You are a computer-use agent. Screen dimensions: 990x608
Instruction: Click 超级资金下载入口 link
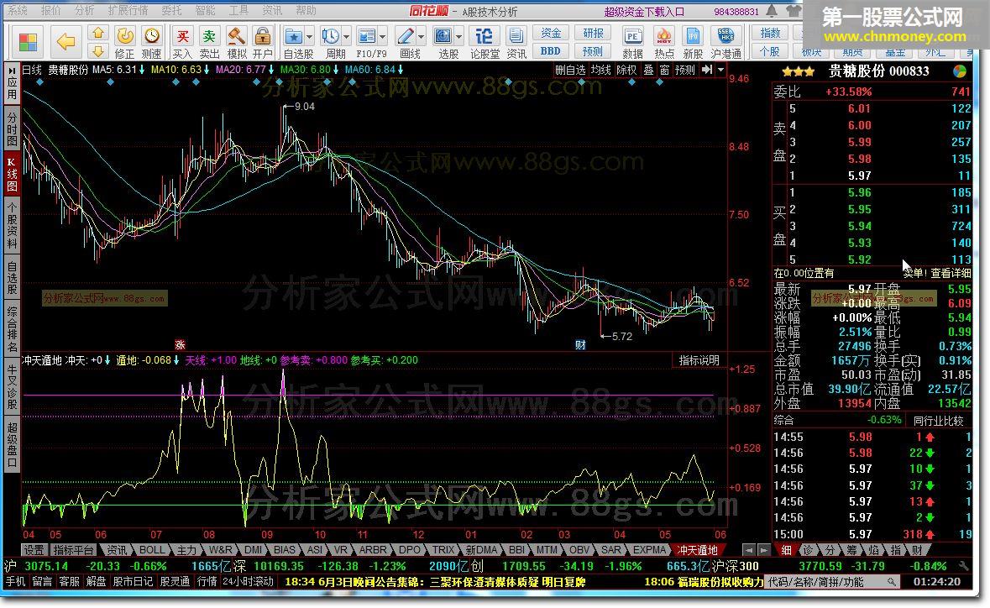pos(644,12)
